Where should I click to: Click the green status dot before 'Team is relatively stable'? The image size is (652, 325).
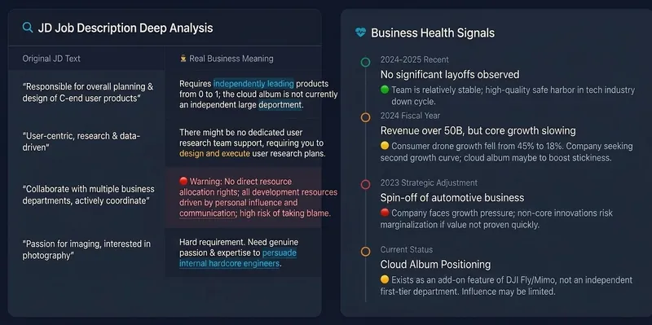point(385,90)
